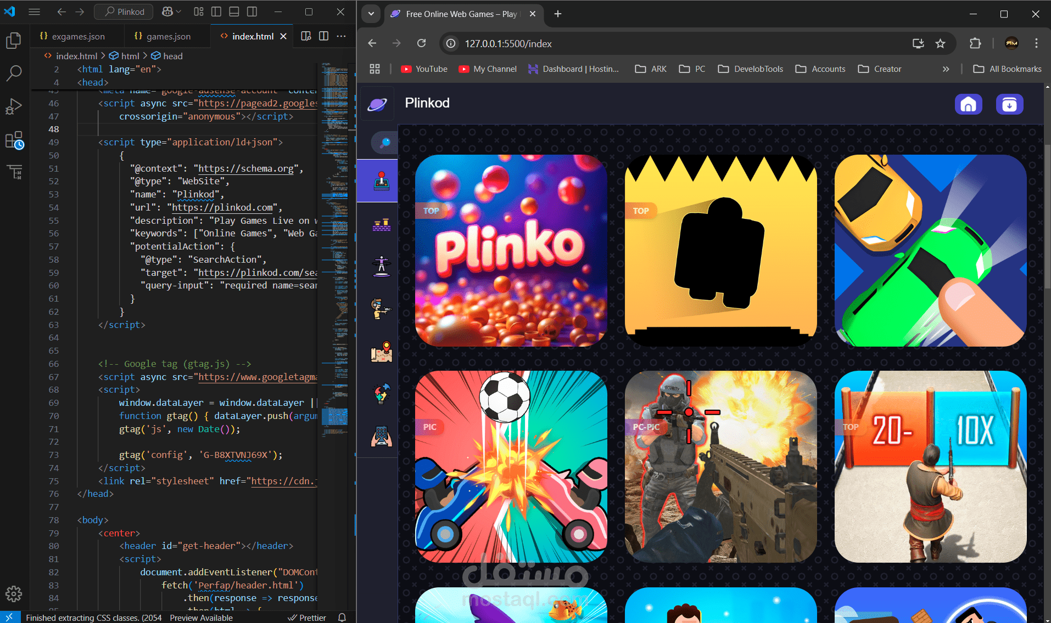The image size is (1051, 623).
Task: Click the Plinkod planet logo
Action: coord(377,104)
